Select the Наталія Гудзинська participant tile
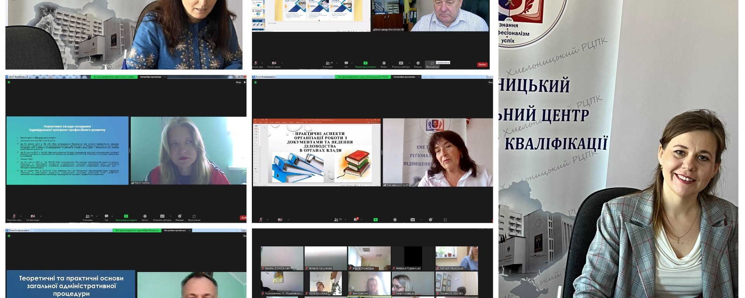745x298 pixels. [412, 258]
